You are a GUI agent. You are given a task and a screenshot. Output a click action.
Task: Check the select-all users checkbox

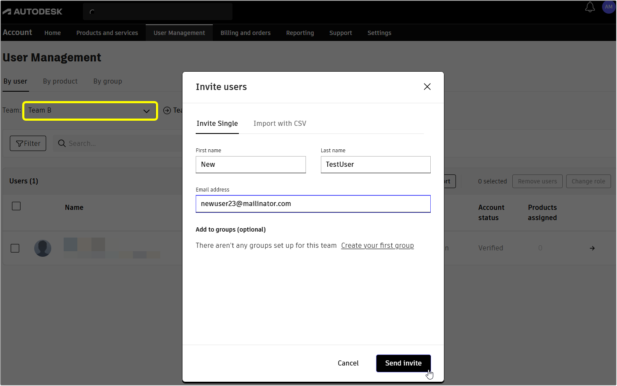click(x=16, y=206)
